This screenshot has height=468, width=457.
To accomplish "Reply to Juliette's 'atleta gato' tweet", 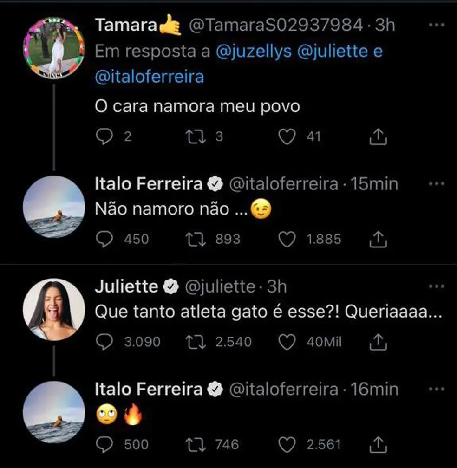I will pos(103,342).
